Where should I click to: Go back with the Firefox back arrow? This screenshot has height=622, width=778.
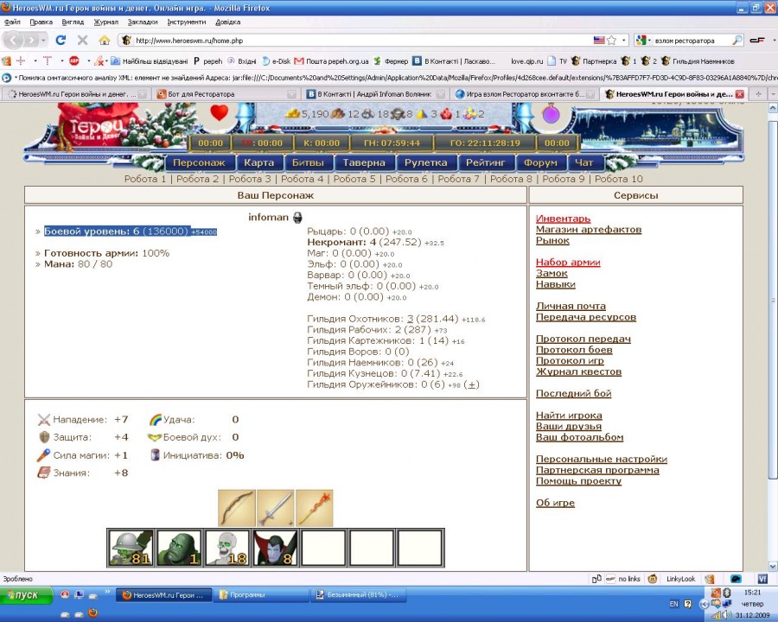pos(14,41)
